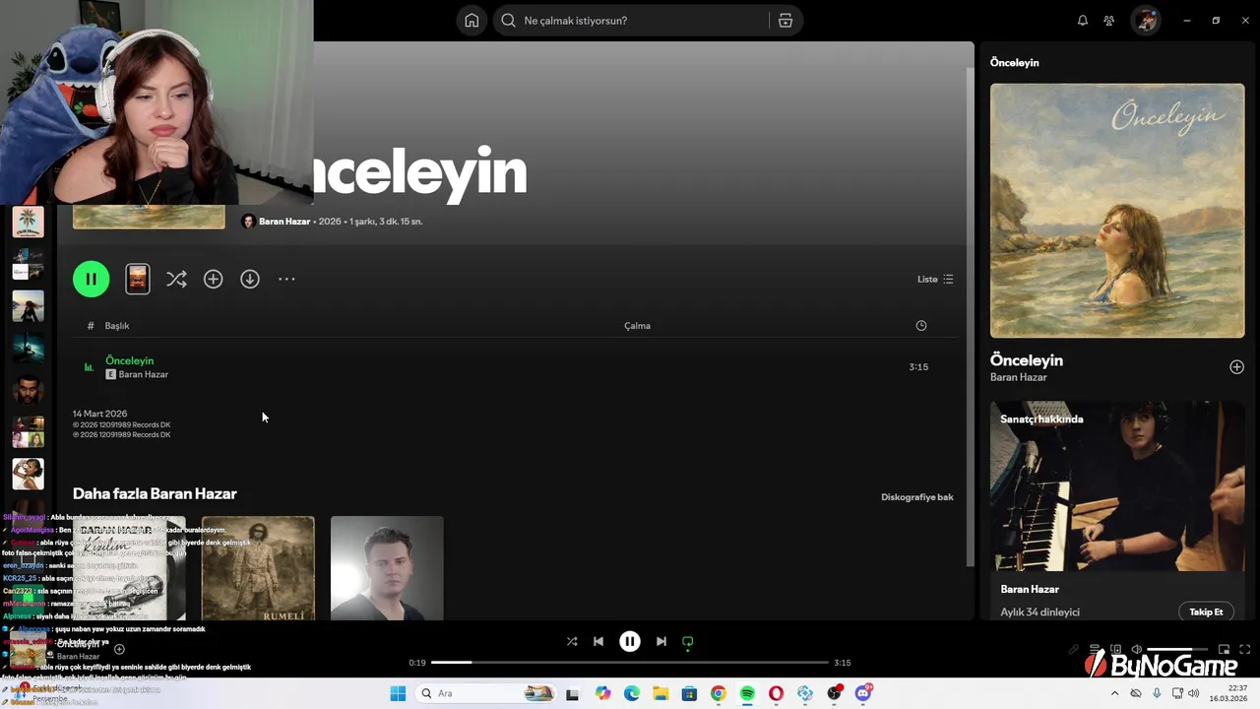1260x709 pixels.
Task: Click "Aylık 34 dinleyici" text
Action: click(x=1040, y=612)
